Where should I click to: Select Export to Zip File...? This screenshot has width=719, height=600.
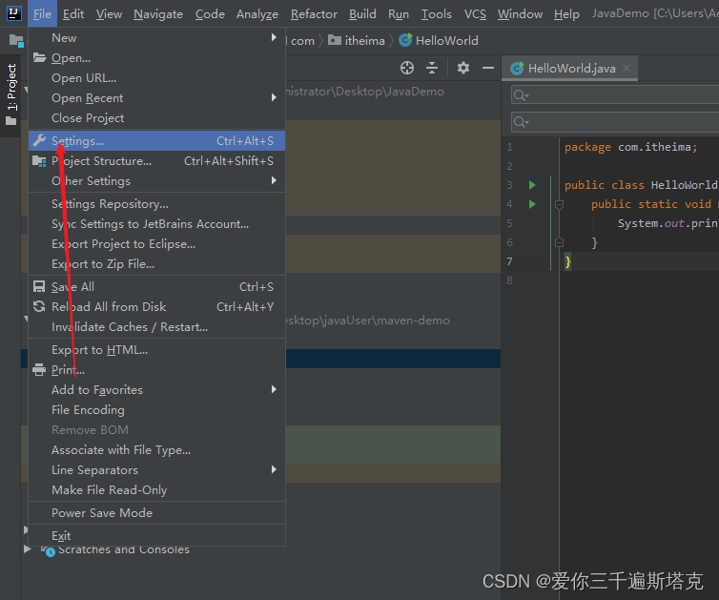[156, 264]
